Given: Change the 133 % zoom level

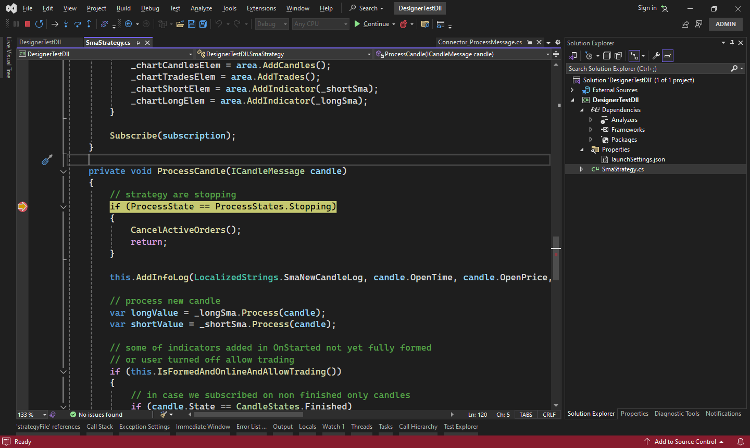Looking at the screenshot, I should (32, 415).
